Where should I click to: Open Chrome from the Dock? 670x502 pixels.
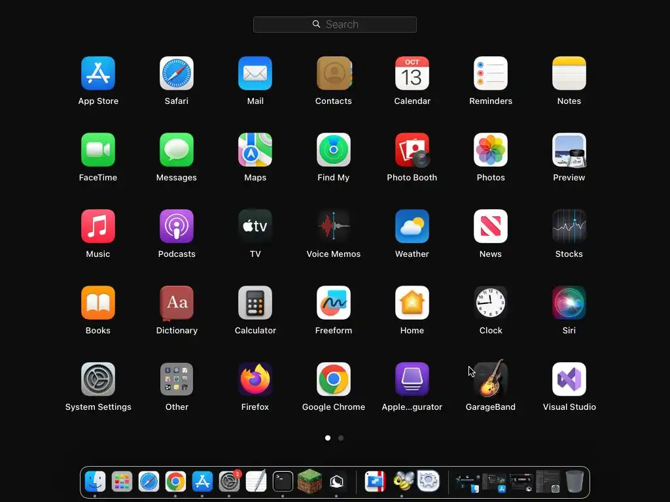175,482
